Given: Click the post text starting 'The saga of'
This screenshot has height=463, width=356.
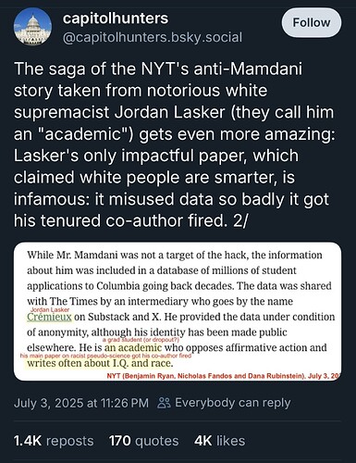Looking at the screenshot, I should 174,144.
